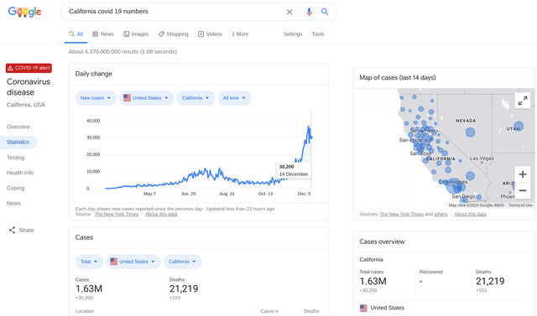537x316 pixels.
Task: Open the COVID-19 alert badge
Action: 29,68
